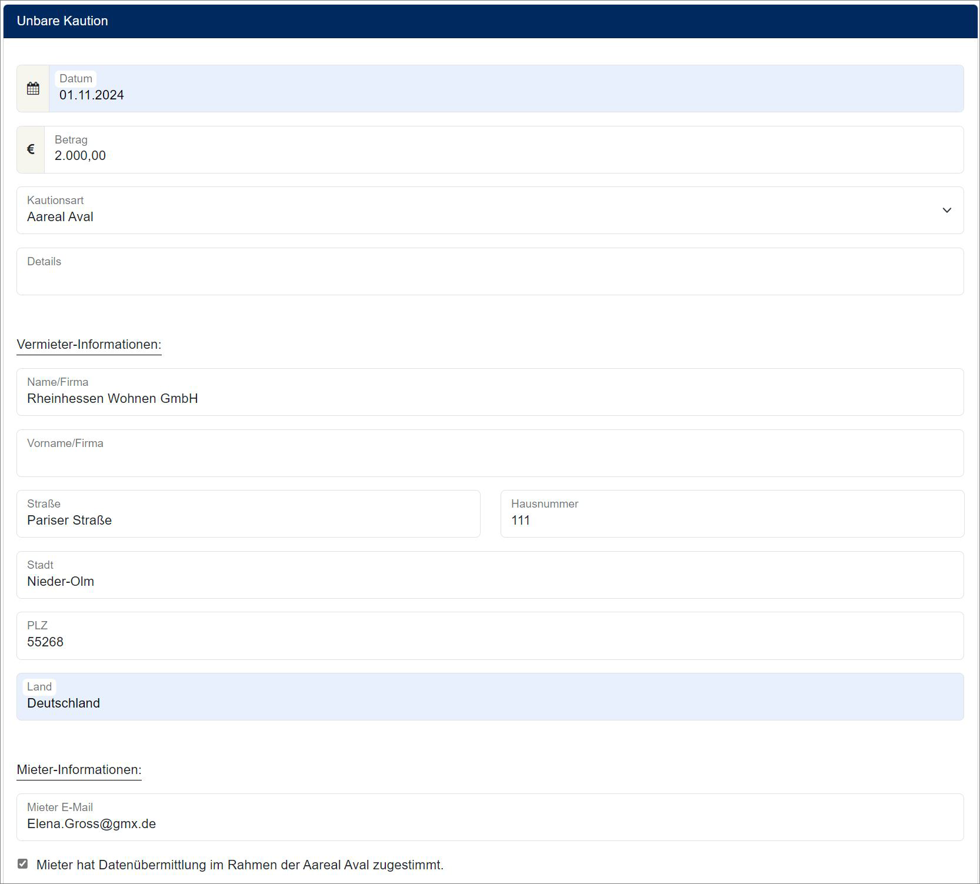The height and width of the screenshot is (884, 980).
Task: Select the Betrag amount field
Action: [x=504, y=156]
